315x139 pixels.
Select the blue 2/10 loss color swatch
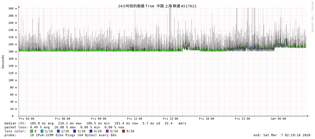pyautogui.click(x=58, y=131)
